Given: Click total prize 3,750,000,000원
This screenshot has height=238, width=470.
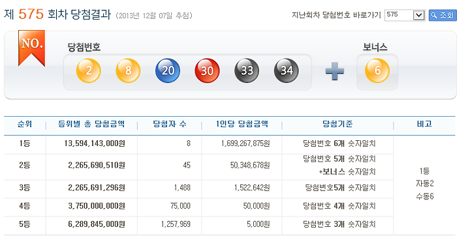Looking at the screenshot, I should 97,206.
